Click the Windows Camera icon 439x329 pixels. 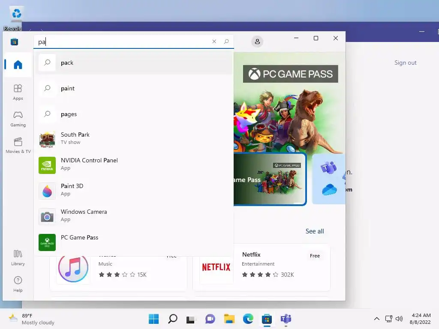[x=47, y=217]
